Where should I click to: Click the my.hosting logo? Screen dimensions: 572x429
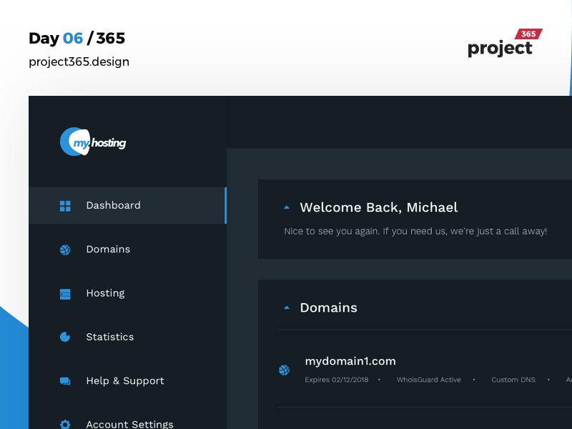(93, 142)
